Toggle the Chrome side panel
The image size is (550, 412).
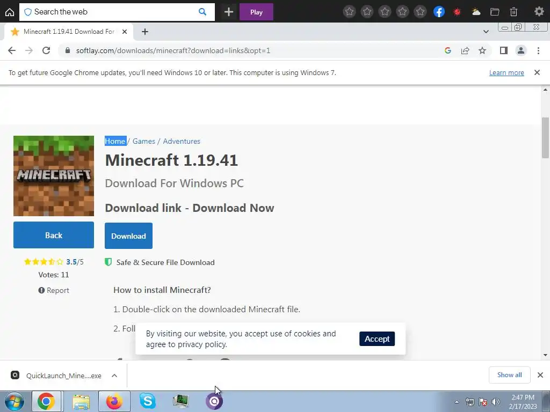(504, 50)
